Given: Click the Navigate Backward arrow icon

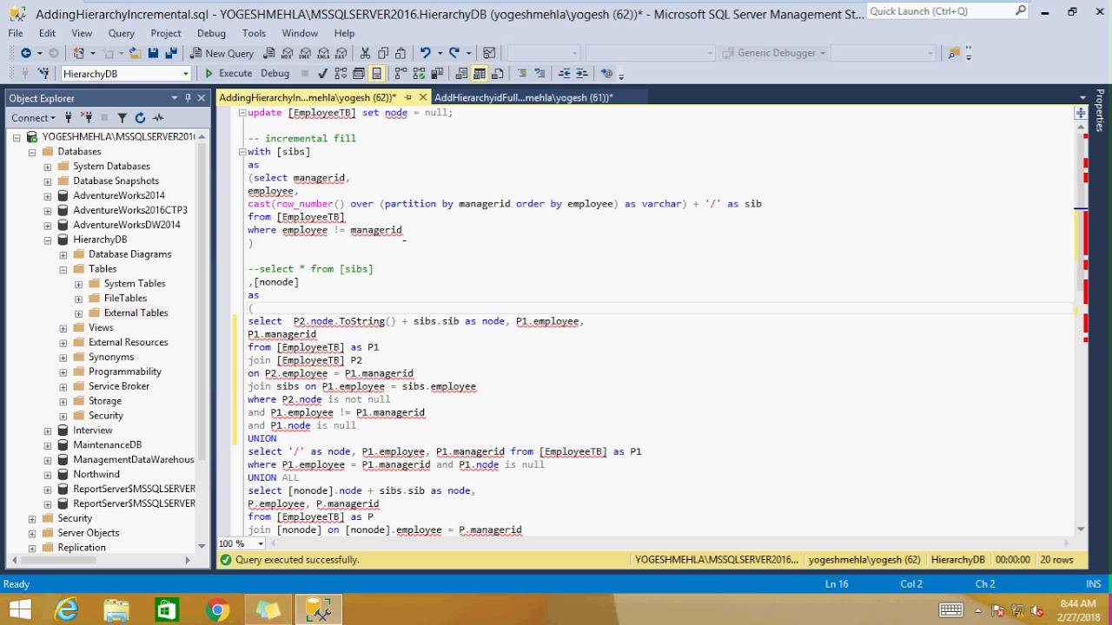Looking at the screenshot, I should (26, 53).
